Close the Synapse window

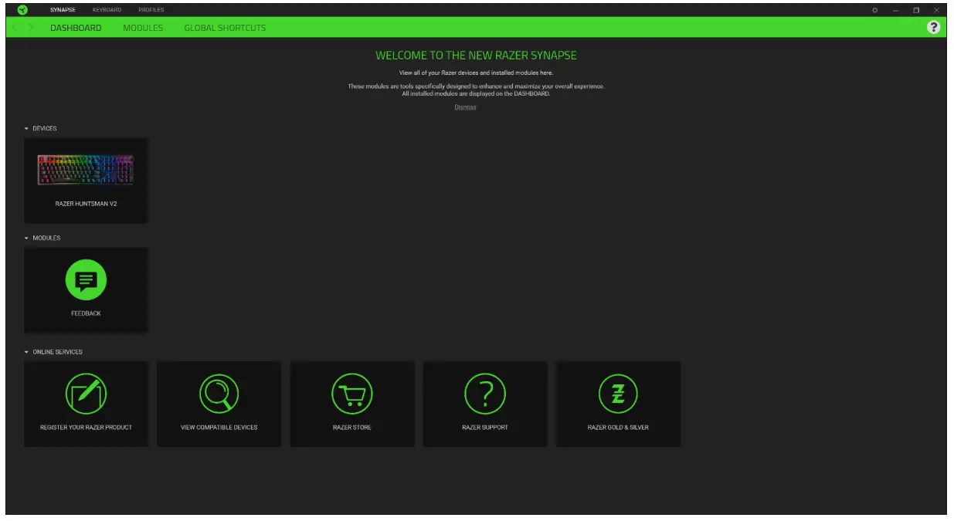point(936,10)
